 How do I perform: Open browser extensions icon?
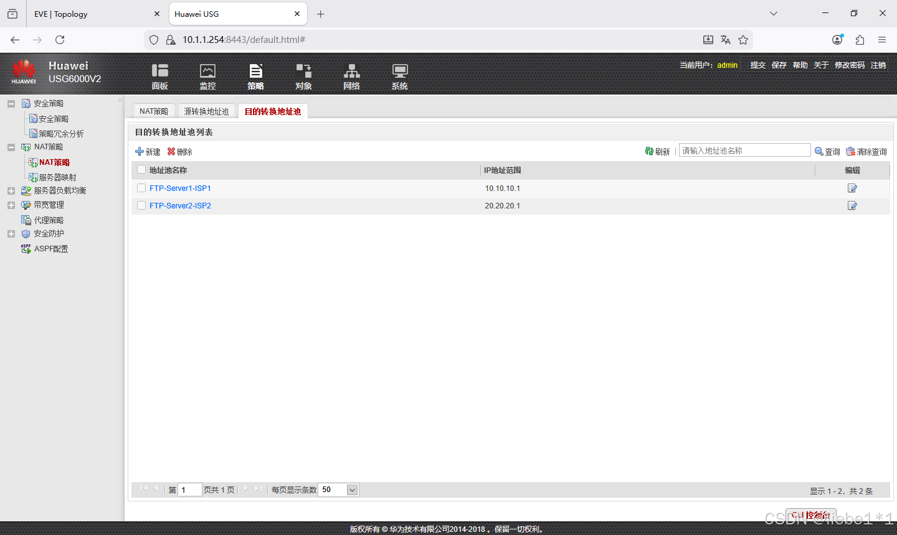tap(860, 40)
